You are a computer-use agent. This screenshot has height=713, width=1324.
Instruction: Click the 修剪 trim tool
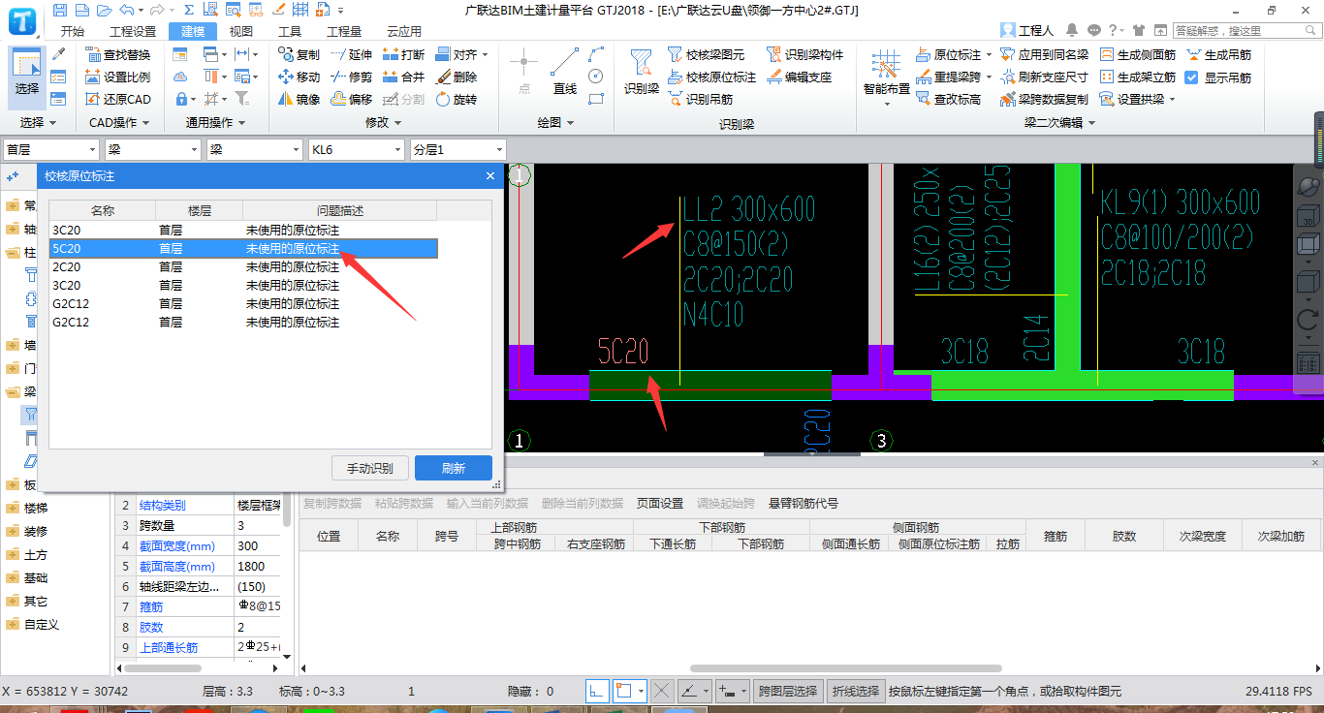(x=351, y=77)
